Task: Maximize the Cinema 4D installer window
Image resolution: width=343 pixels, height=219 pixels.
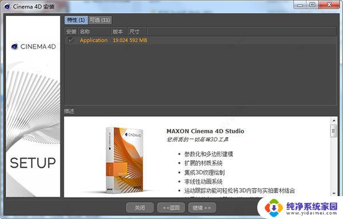Action: (x=312, y=5)
